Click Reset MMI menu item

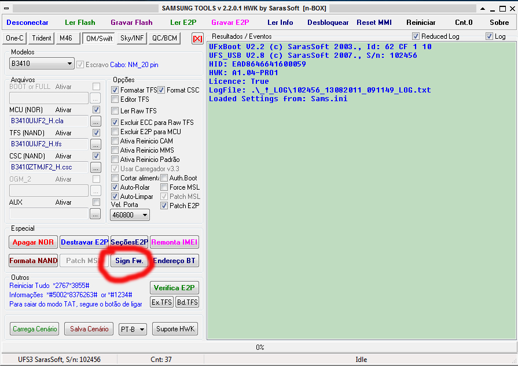[x=374, y=23]
